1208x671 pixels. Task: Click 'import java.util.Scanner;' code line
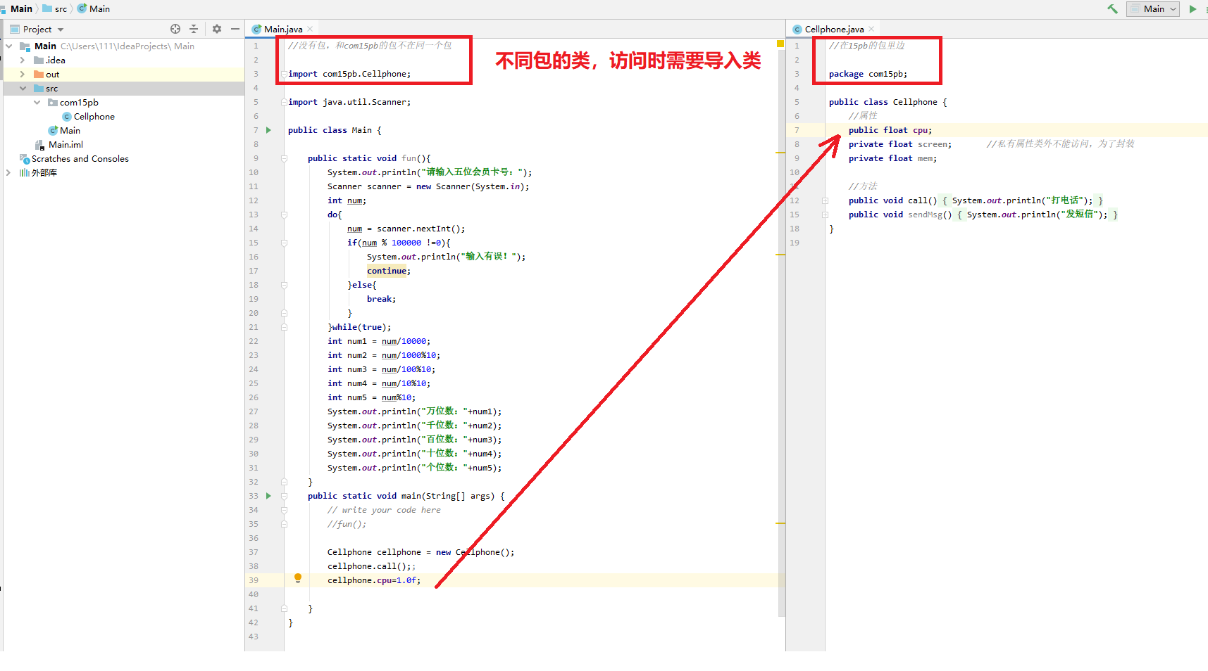pos(349,102)
